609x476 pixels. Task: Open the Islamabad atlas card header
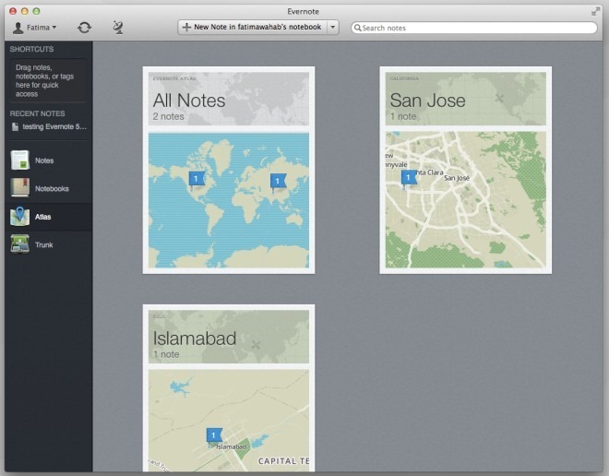point(229,337)
